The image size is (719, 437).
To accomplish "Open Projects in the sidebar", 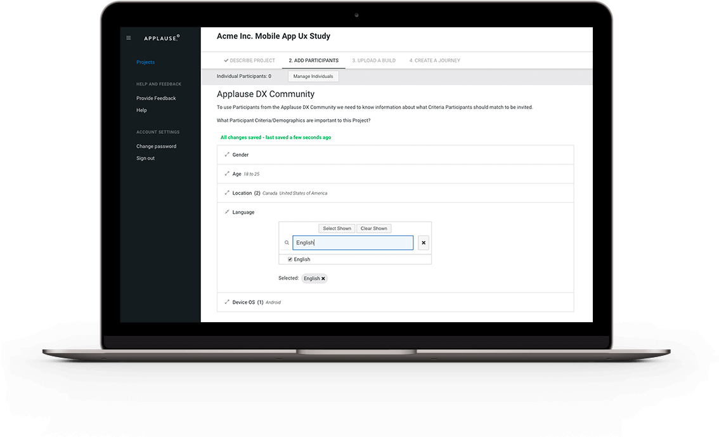I will click(x=145, y=62).
